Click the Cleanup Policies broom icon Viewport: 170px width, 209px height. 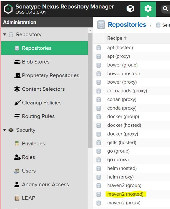point(17,103)
